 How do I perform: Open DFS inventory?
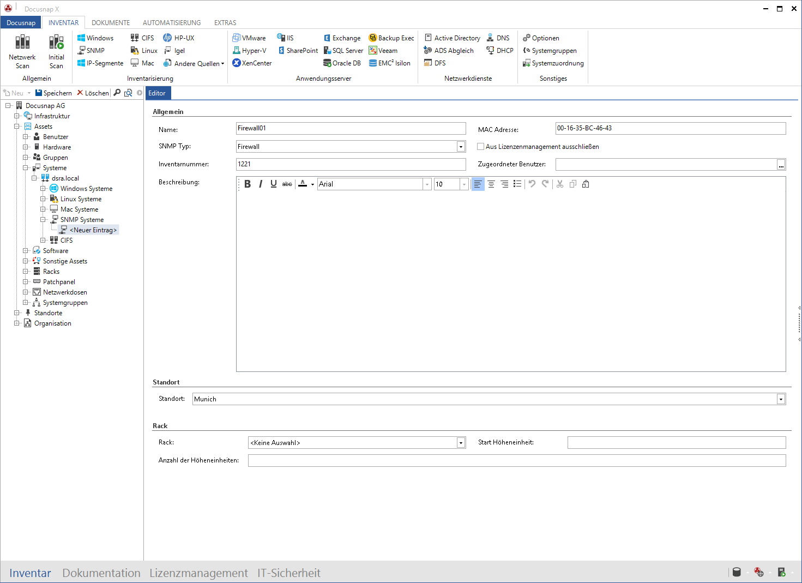435,63
